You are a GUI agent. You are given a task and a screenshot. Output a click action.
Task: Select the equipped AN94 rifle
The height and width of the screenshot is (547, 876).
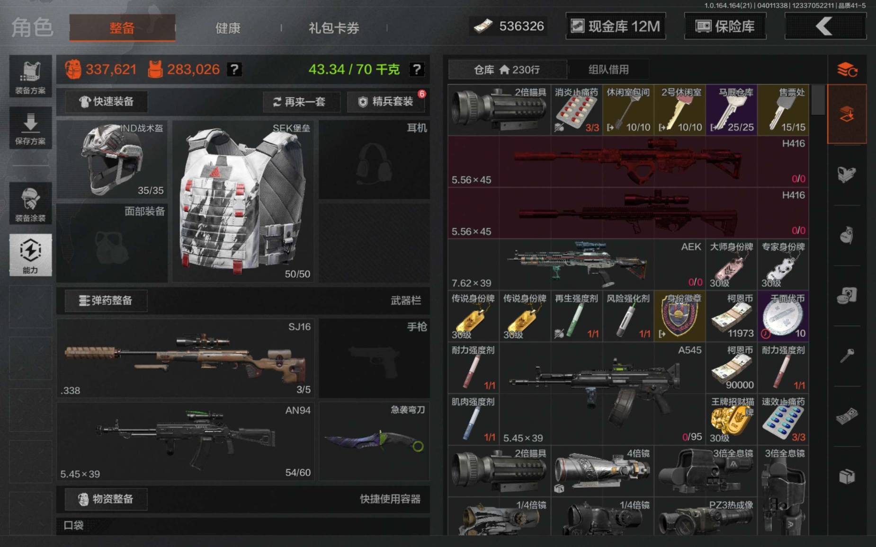[x=186, y=442]
